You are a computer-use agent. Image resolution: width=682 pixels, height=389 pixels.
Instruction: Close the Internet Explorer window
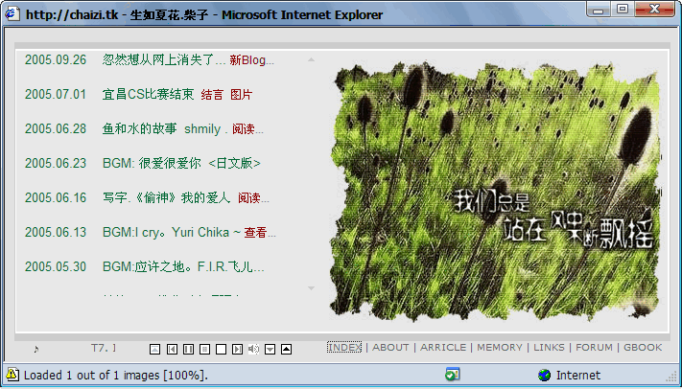654,10
